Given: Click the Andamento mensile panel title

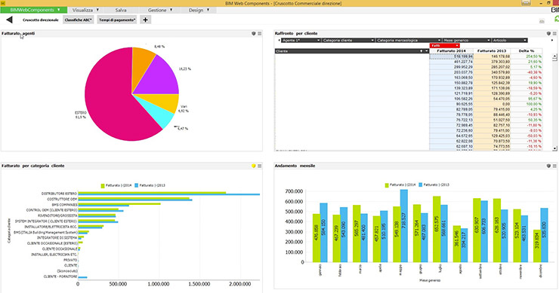Looking at the screenshot, I should point(295,166).
